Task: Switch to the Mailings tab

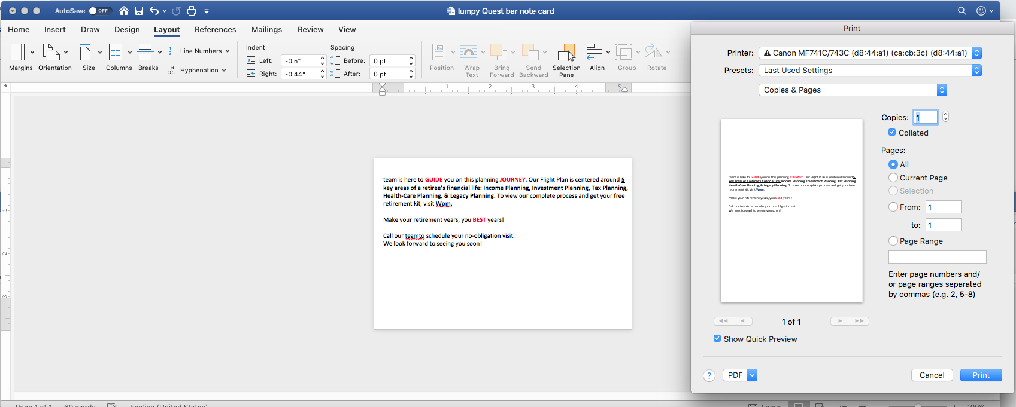Action: [x=266, y=29]
